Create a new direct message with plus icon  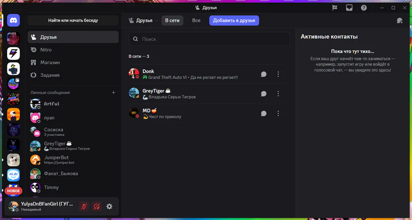click(x=114, y=93)
